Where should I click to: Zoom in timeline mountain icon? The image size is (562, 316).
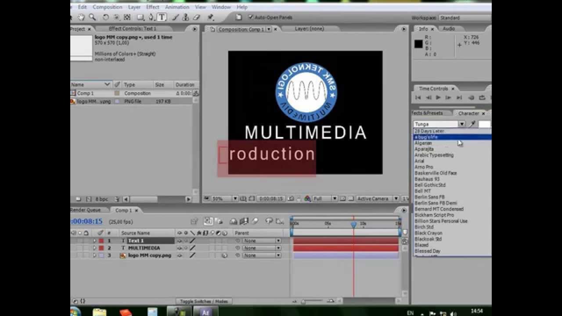(331, 302)
